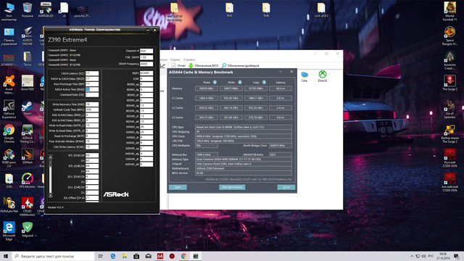The width and height of the screenshot is (464, 261).
Task: Click CAS# Latency (tCL) value field
Action: point(92,73)
